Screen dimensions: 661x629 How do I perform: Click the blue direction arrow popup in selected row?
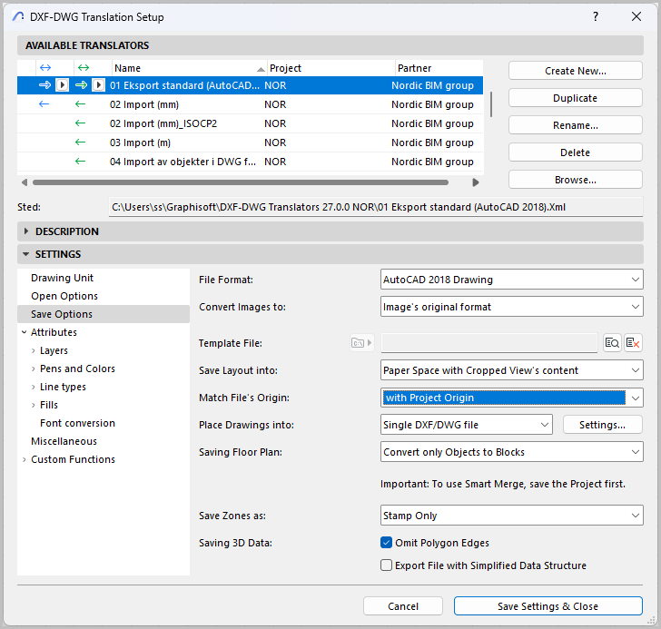click(62, 85)
